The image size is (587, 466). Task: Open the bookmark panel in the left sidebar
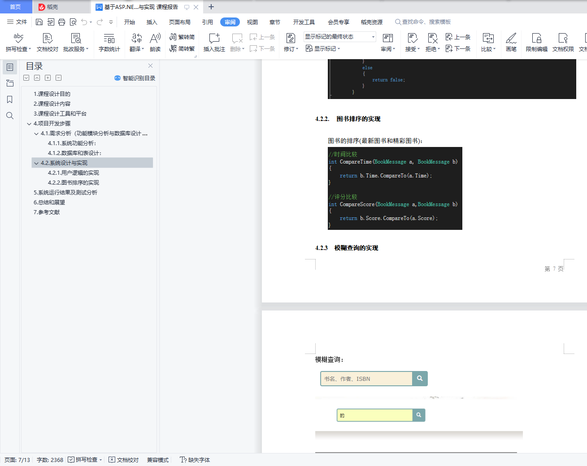coord(10,99)
